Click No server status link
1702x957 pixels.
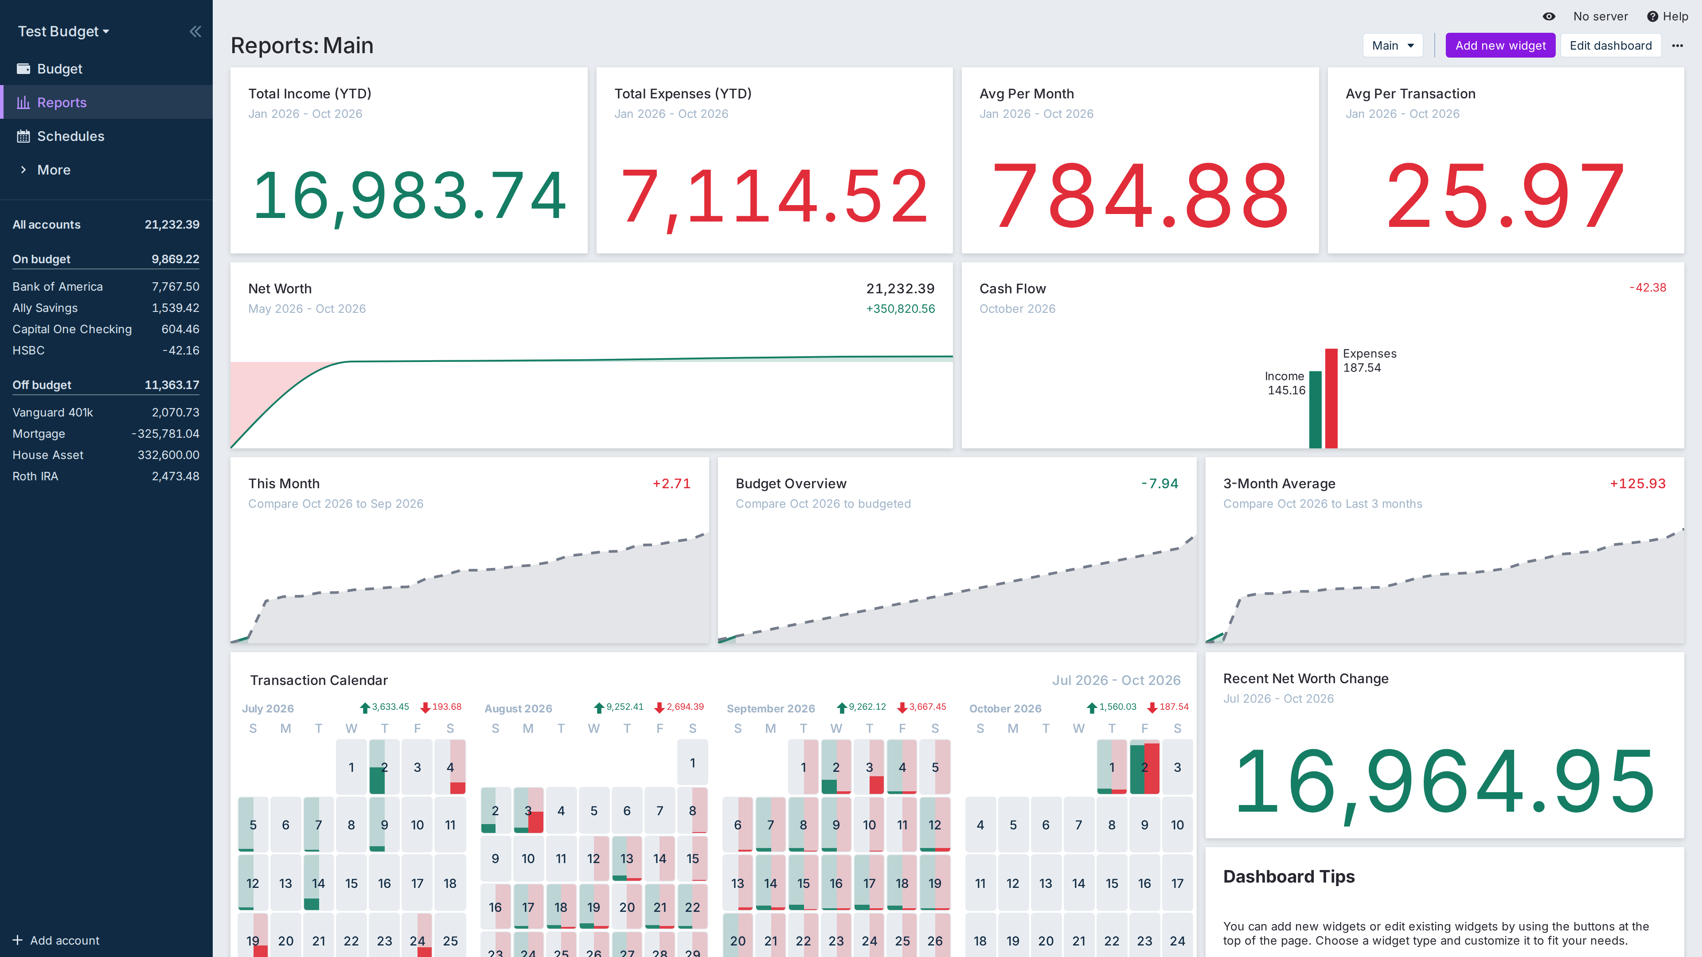1600,16
